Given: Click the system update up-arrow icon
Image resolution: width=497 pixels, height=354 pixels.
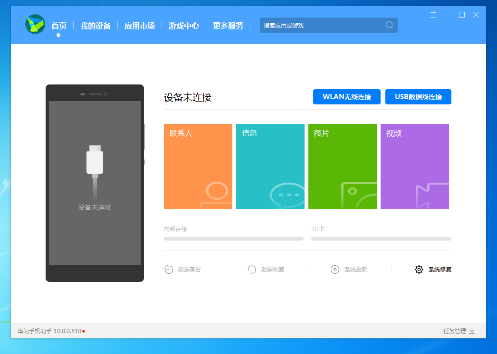Looking at the screenshot, I should [335, 270].
